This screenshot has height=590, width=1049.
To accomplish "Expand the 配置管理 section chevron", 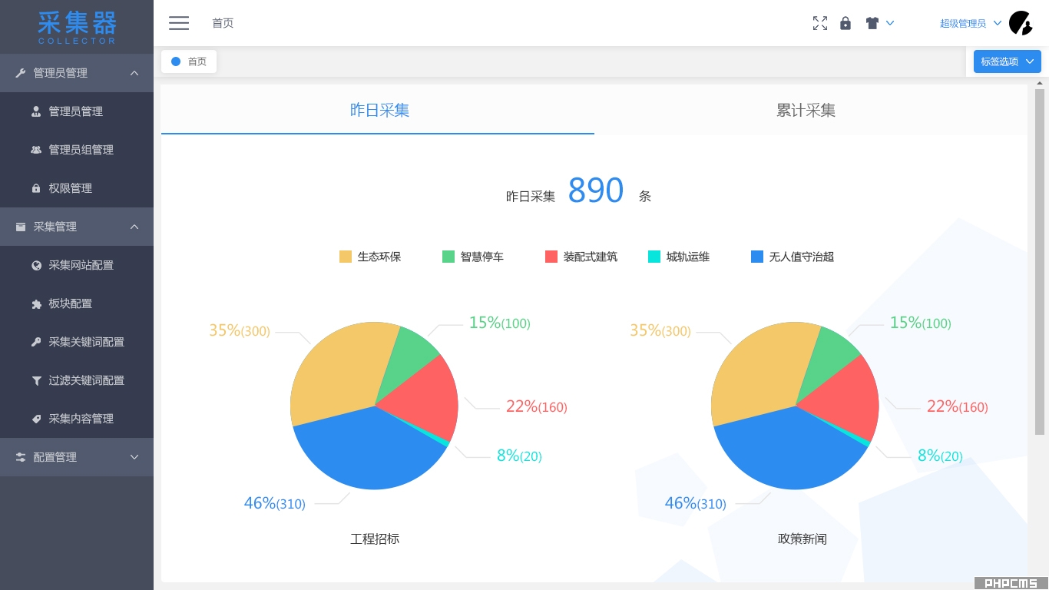I will pyautogui.click(x=134, y=457).
